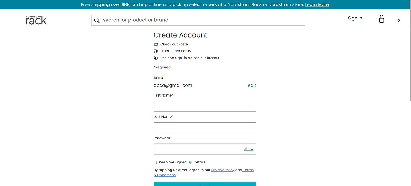The height and width of the screenshot is (186, 411).
Task: Click the red cart item count
Action: pyautogui.click(x=398, y=21)
